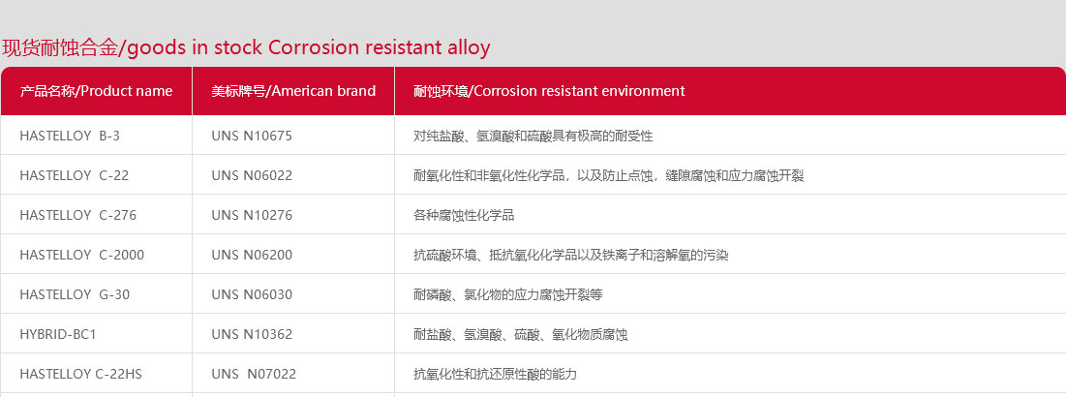Click the Product name column header
Screen dimensions: 1066x397
pos(97,91)
